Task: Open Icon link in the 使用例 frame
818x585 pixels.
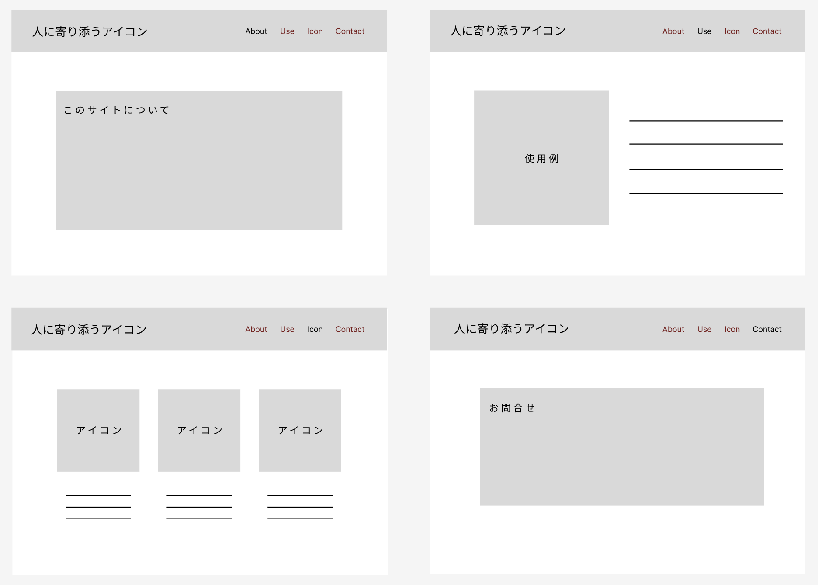Action: [732, 31]
